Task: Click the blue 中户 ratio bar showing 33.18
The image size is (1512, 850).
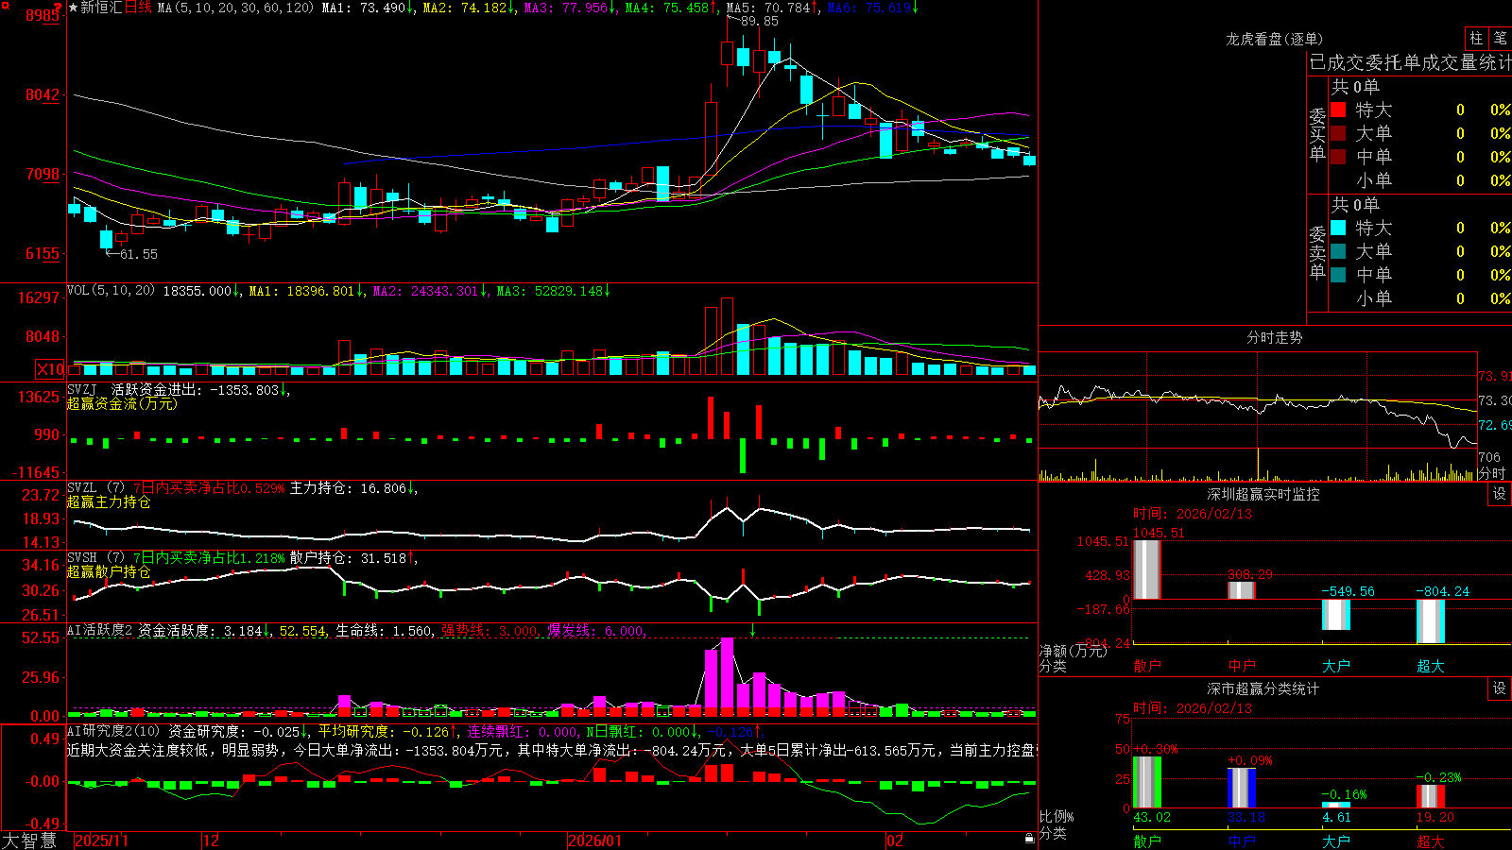Action: pos(1241,788)
